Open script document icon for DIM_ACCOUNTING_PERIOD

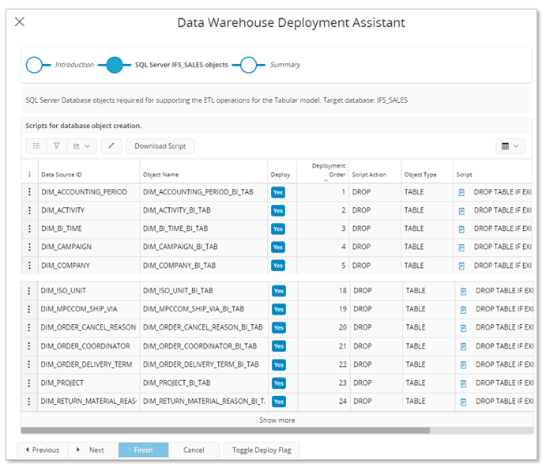point(461,192)
